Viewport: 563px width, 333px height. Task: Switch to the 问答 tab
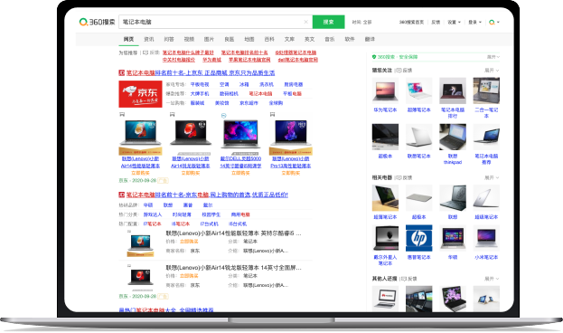[x=169, y=39]
